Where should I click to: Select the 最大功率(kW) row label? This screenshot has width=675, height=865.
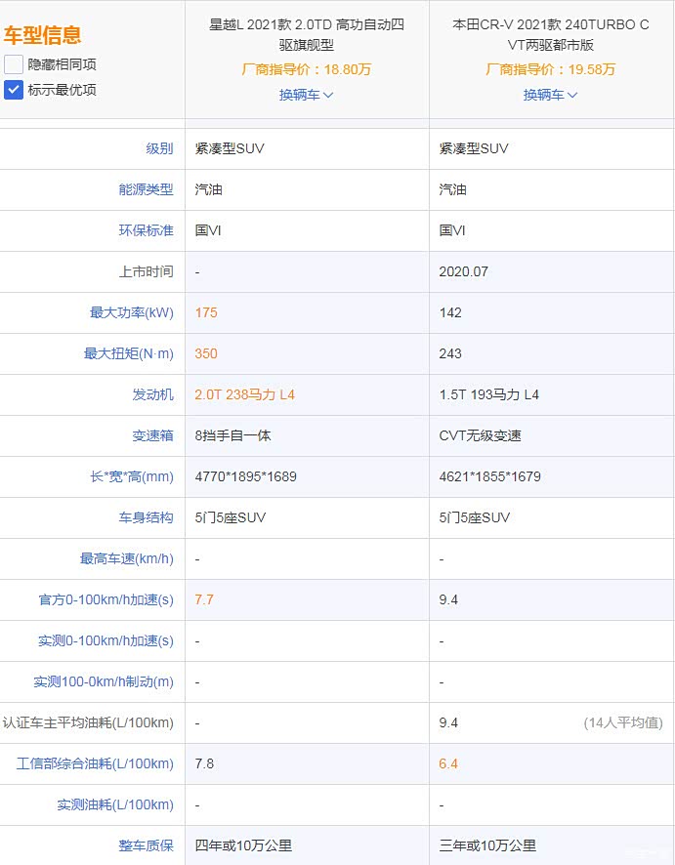131,312
